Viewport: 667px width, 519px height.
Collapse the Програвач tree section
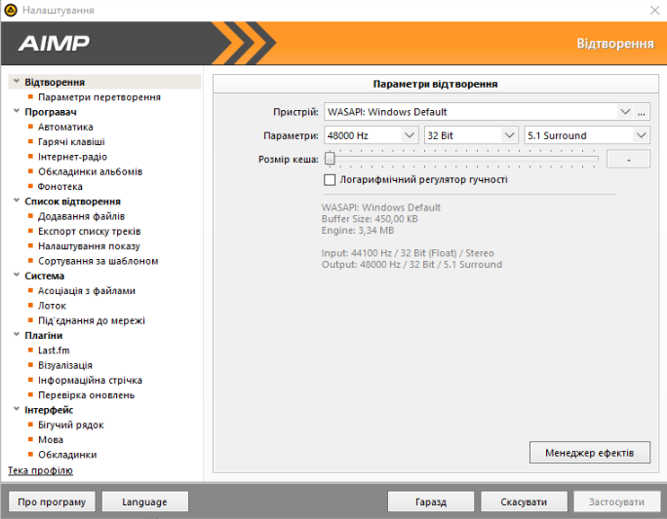(x=17, y=111)
